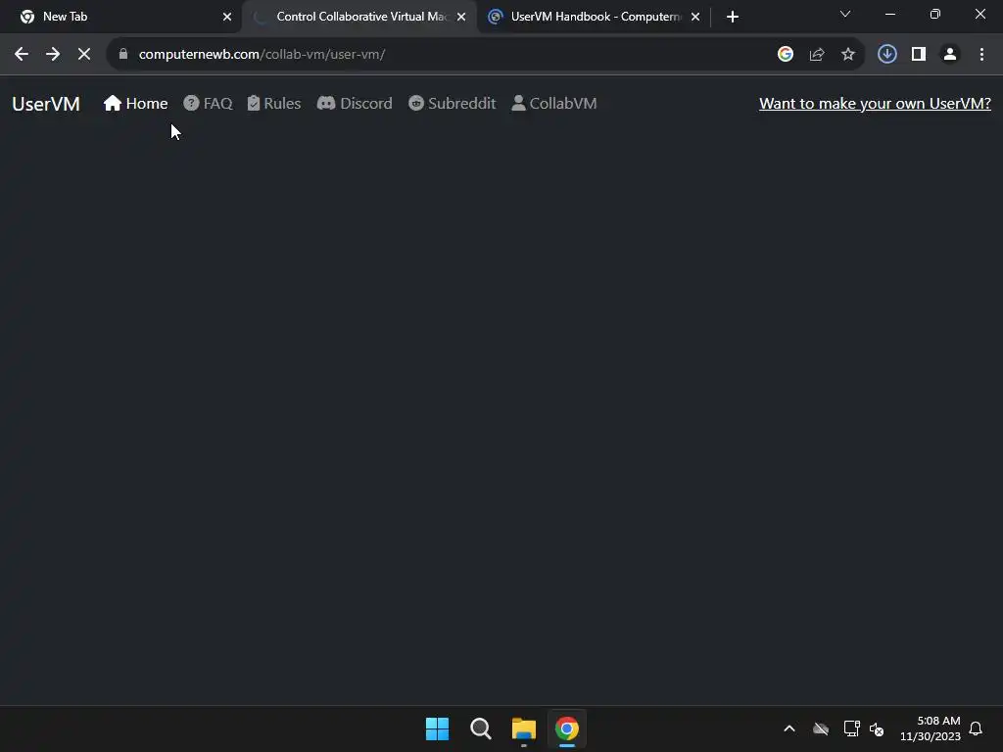Toggle the browser side panel
The width and height of the screenshot is (1003, 752).
(919, 55)
